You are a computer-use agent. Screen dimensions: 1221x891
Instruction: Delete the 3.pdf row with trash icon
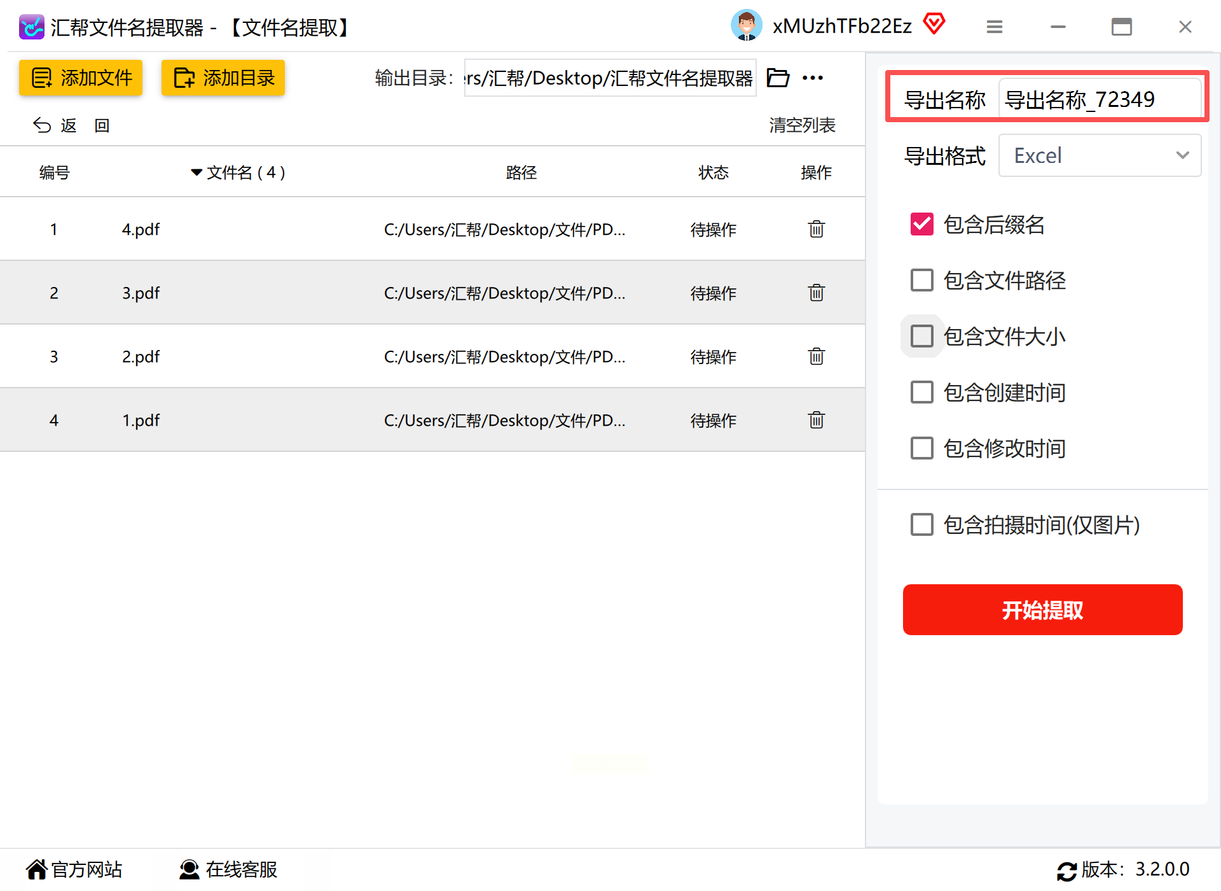click(x=817, y=292)
